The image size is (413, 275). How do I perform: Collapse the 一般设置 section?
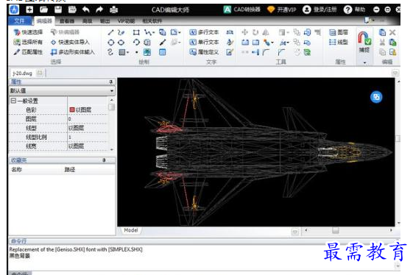tap(13, 101)
